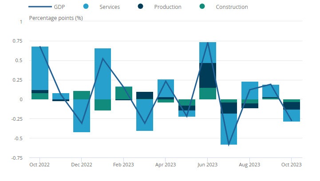This screenshot has width=320, height=181.
Task: Click the Apr 2023 x-axis label
Action: (x=166, y=165)
